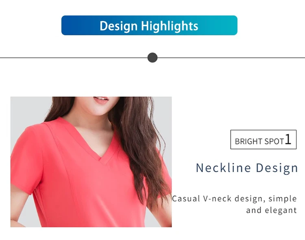The image size is (305, 240).
Task: Click the model's lips in photo
Action: pyautogui.click(x=101, y=100)
